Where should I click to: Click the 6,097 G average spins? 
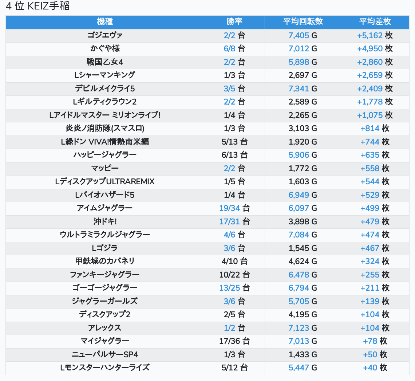tap(303, 208)
